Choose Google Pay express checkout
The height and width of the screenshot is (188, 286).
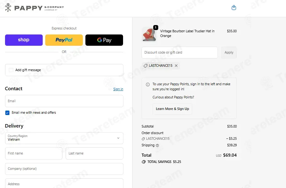(104, 40)
